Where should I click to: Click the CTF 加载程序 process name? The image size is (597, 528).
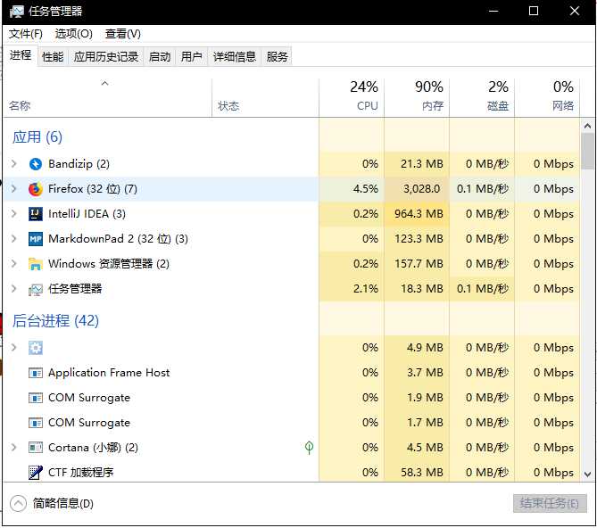(x=80, y=473)
